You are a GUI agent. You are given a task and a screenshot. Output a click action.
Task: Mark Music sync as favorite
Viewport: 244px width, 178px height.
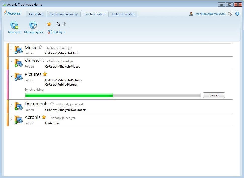[x=41, y=47]
